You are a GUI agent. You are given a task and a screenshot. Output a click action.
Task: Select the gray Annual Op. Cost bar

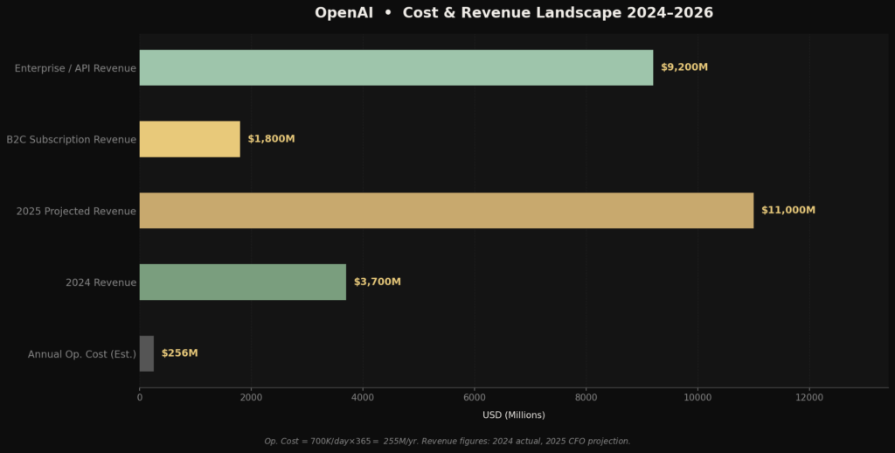click(x=147, y=353)
